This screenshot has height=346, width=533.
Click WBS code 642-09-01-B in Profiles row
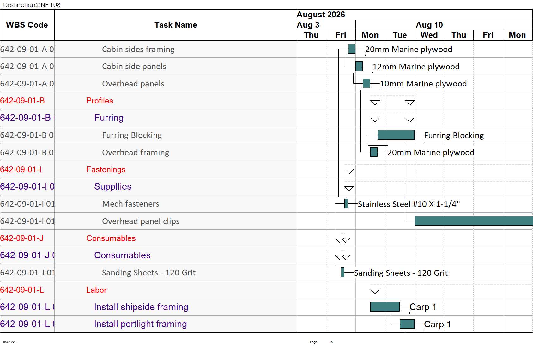[22, 101]
